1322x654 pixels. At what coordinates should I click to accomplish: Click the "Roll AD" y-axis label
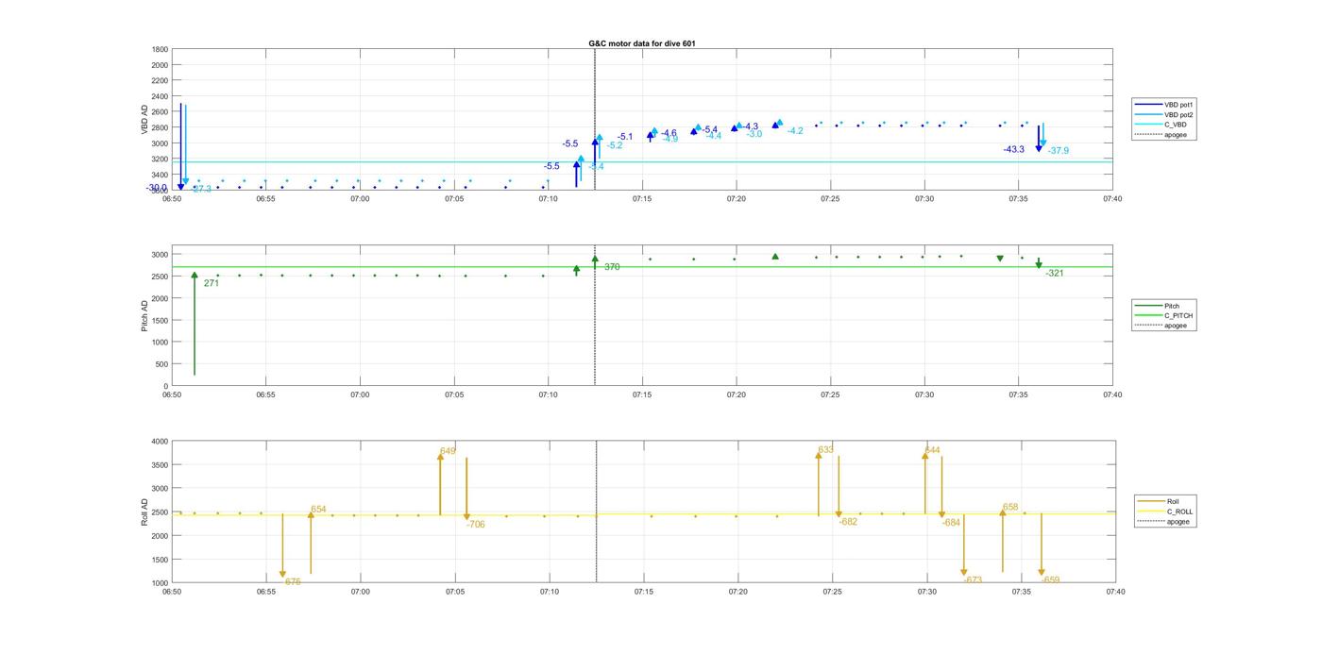[145, 512]
